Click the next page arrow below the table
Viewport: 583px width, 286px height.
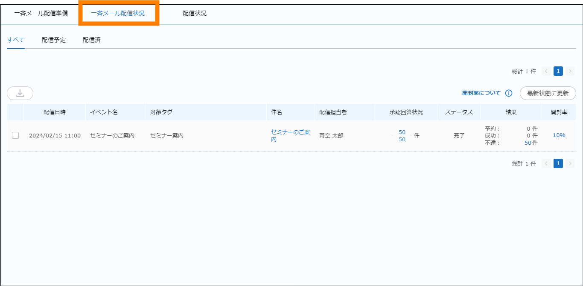coord(570,163)
